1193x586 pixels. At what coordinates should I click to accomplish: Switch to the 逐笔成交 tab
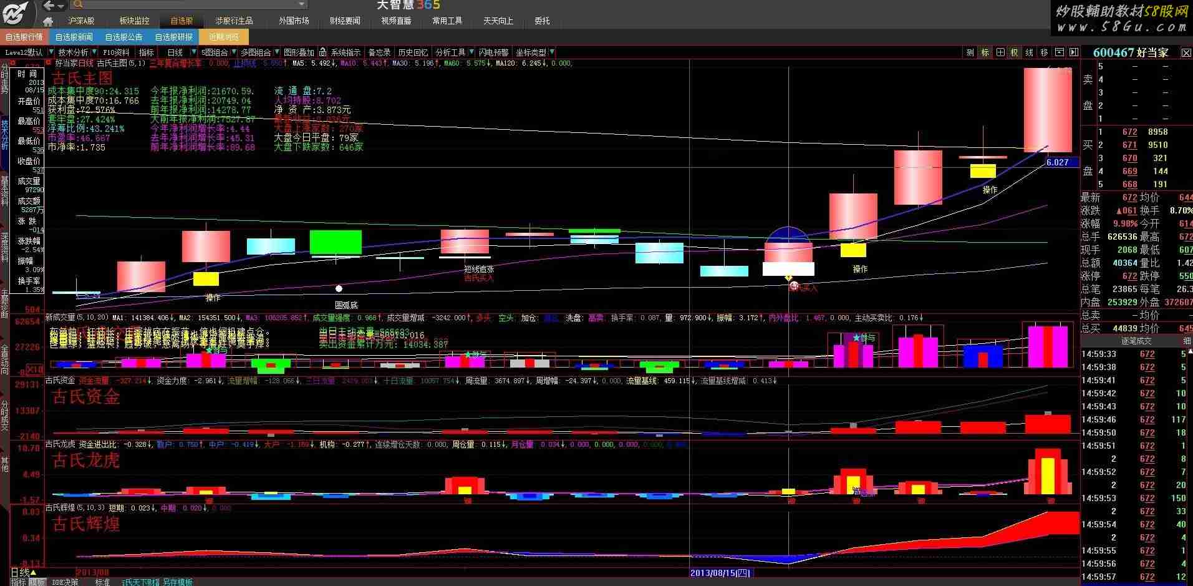[1137, 341]
